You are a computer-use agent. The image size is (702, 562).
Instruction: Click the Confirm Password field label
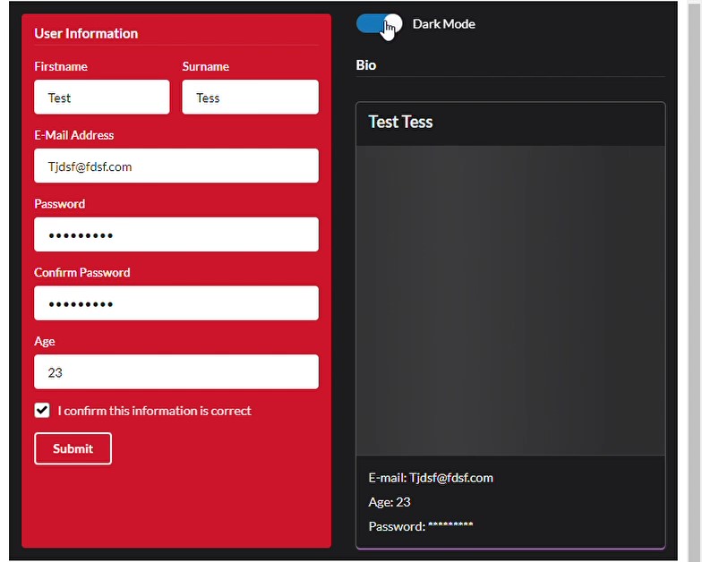point(81,273)
